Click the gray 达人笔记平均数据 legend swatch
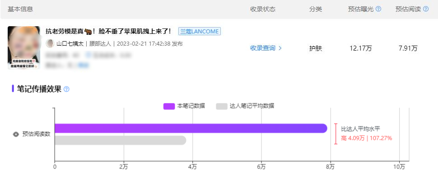438x178 pixels. 222,107
